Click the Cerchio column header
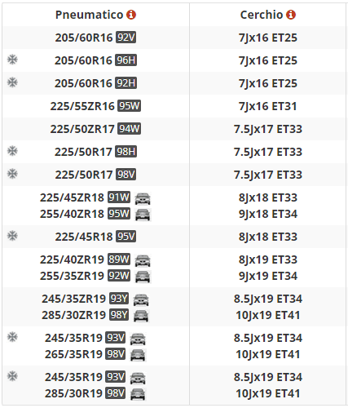 (x=268, y=15)
